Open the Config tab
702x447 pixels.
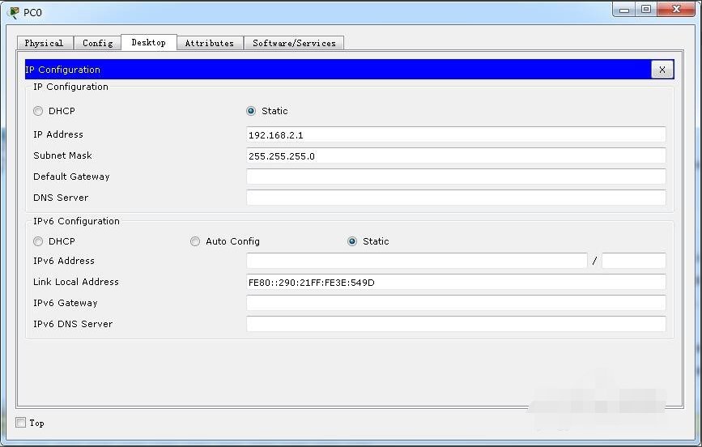[x=97, y=43]
